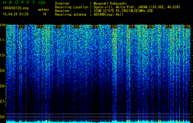The width and height of the screenshot is (193, 123).
Task: Click the 0.9 kHz axis label
Action: (x=3, y=71)
